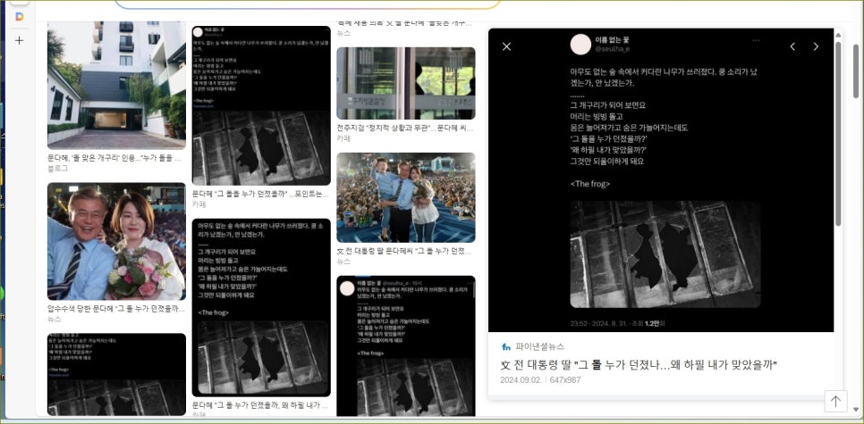The image size is (864, 424).
Task: Open the white apartment building thumbnail
Action: click(x=116, y=85)
